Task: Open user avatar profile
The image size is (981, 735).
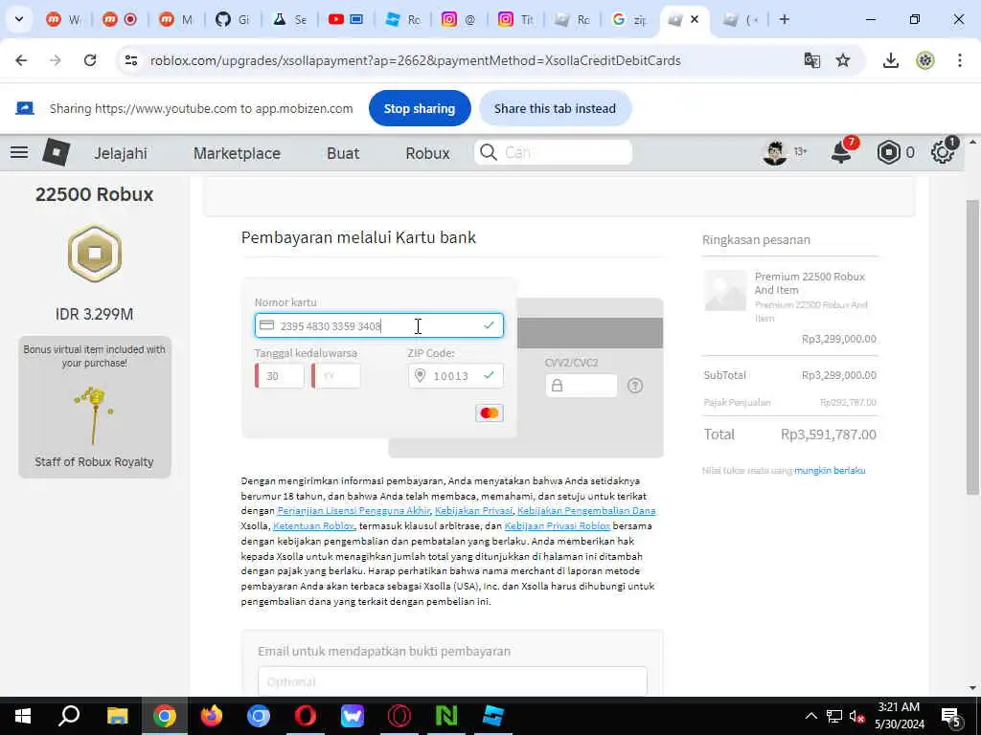Action: pyautogui.click(x=774, y=152)
